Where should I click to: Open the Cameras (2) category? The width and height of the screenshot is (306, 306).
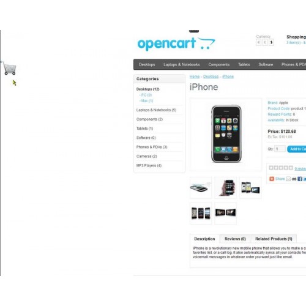(146, 156)
